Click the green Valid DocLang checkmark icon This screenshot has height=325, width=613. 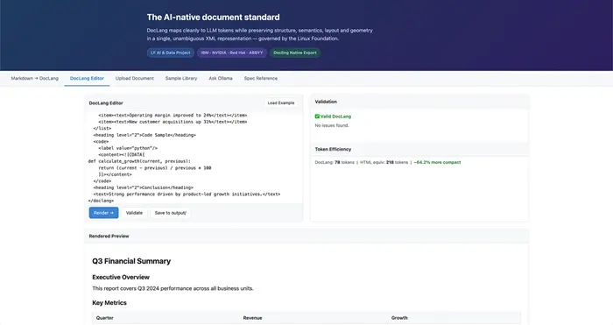(x=317, y=117)
